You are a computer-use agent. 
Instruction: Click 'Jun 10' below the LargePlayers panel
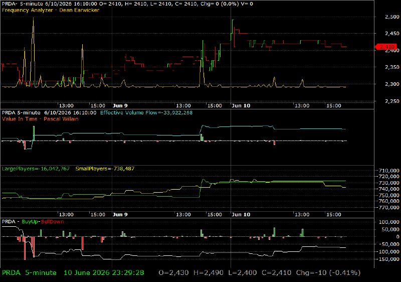[x=241, y=214]
